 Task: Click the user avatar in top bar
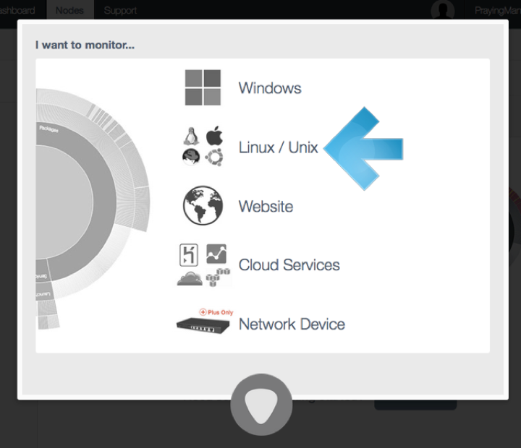point(442,10)
